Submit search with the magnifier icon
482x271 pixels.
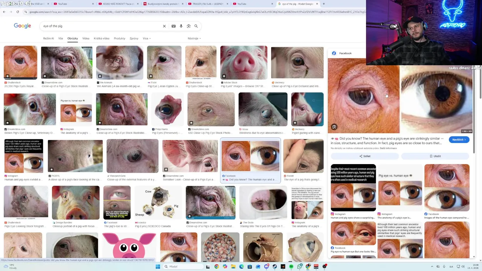[196, 26]
